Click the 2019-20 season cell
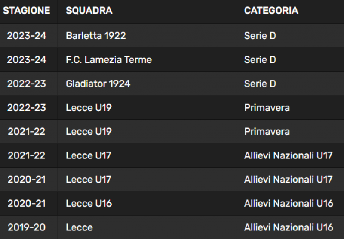This screenshot has width=344, height=239. click(27, 227)
